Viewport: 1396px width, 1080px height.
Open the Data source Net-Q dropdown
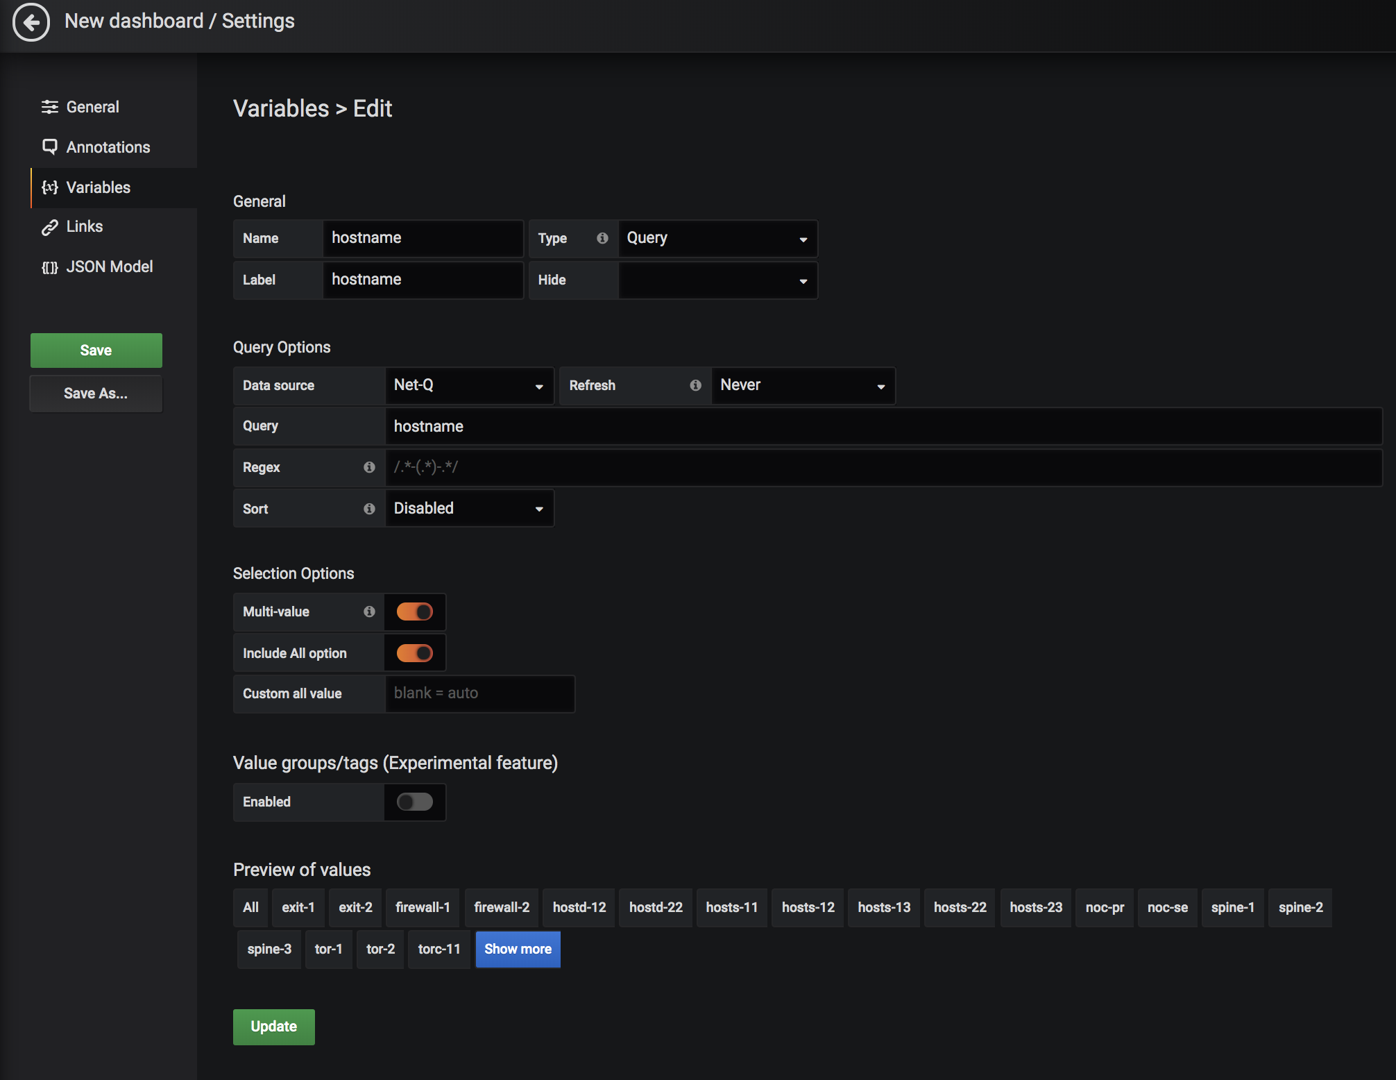tap(469, 385)
